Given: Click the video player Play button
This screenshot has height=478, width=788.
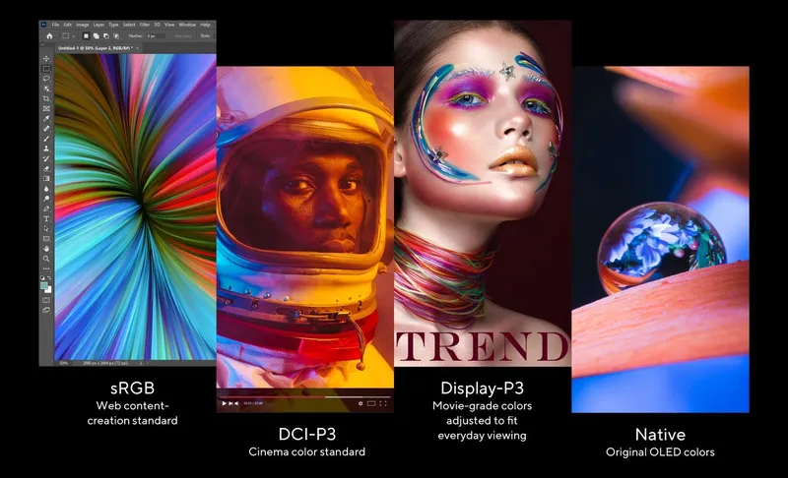Looking at the screenshot, I should (225, 403).
